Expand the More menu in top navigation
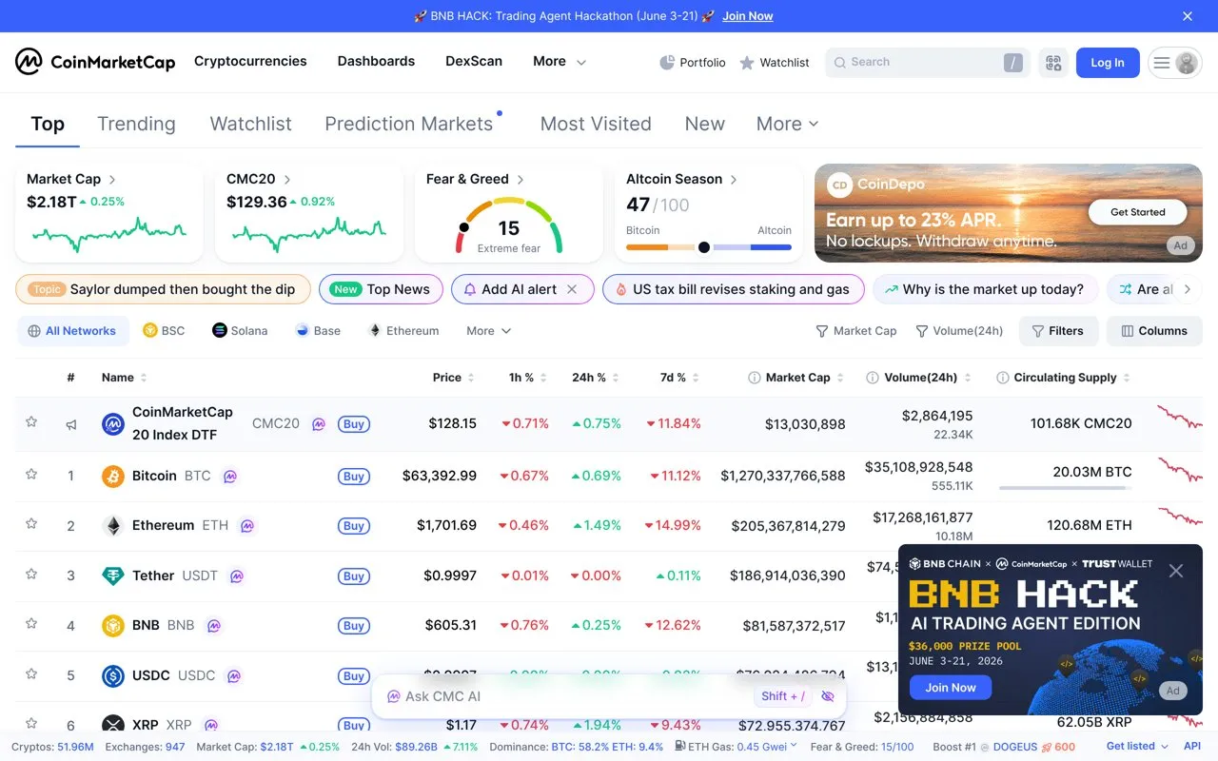Viewport: 1218px width, 761px height. point(560,62)
